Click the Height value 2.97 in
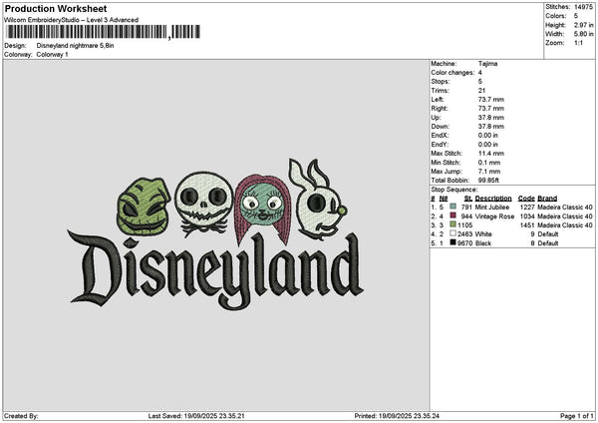 point(583,25)
